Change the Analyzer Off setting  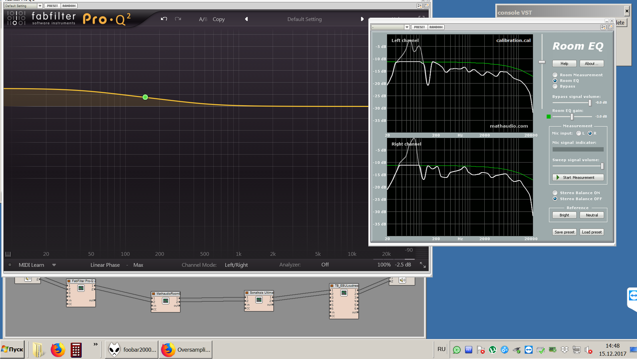tap(325, 265)
